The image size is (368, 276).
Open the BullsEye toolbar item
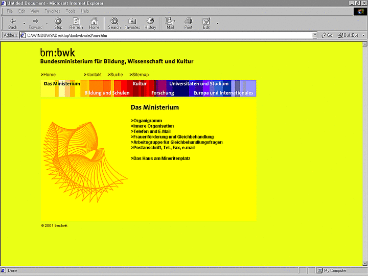(348, 35)
